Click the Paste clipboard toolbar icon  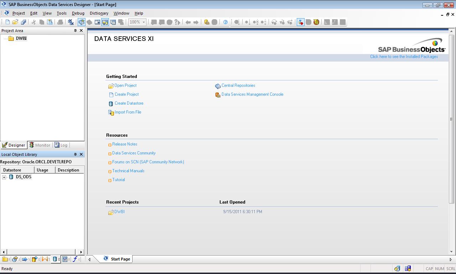click(x=50, y=22)
